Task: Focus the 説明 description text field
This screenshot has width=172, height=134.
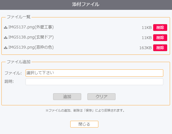Action: point(94,82)
